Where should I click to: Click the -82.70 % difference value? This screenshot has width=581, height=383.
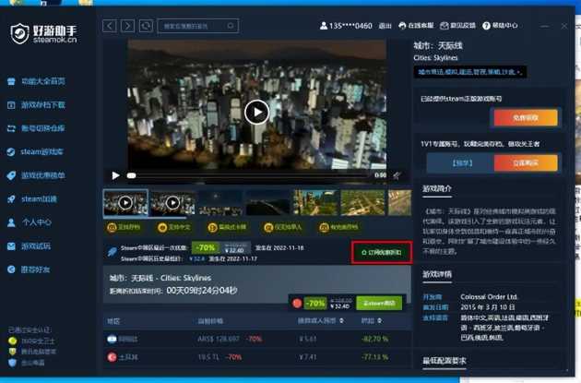click(374, 339)
